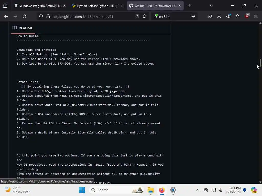
Task: Click "1. Install Python." line
Action: click(57, 54)
